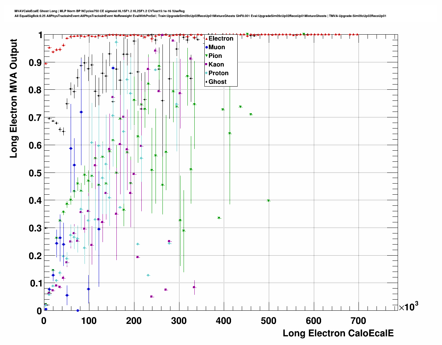
Task: Click the green Pion triangle marker in legend
Action: coord(206,56)
